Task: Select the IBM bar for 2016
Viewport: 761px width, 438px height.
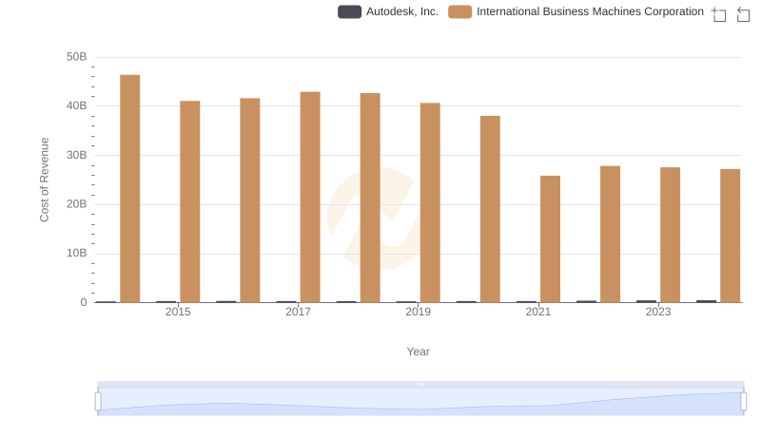Action: click(x=250, y=200)
